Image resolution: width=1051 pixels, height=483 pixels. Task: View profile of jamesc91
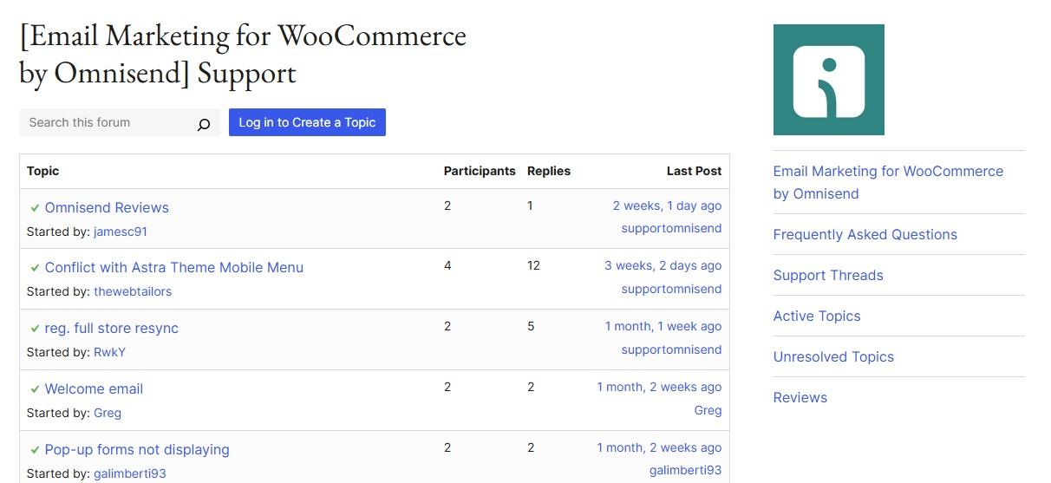[121, 232]
